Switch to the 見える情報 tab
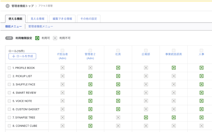The height and width of the screenshot is (132, 212). point(37,19)
